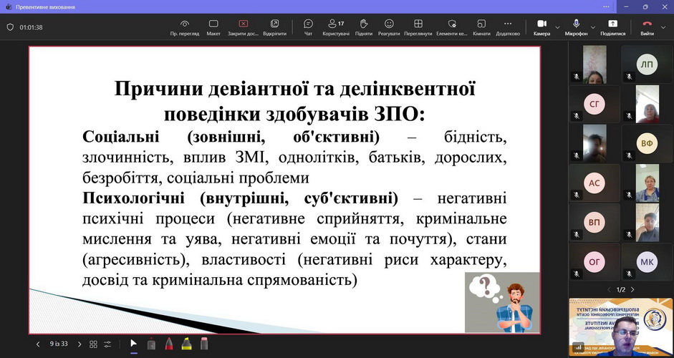Click the Поділитися share button
674x358 pixels.
[x=612, y=27]
